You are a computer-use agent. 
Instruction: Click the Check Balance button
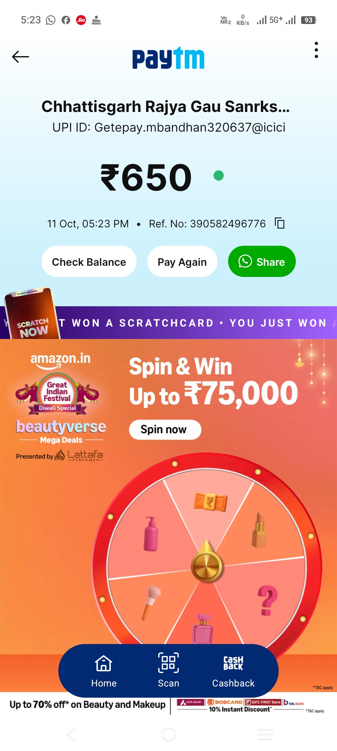pyautogui.click(x=89, y=262)
